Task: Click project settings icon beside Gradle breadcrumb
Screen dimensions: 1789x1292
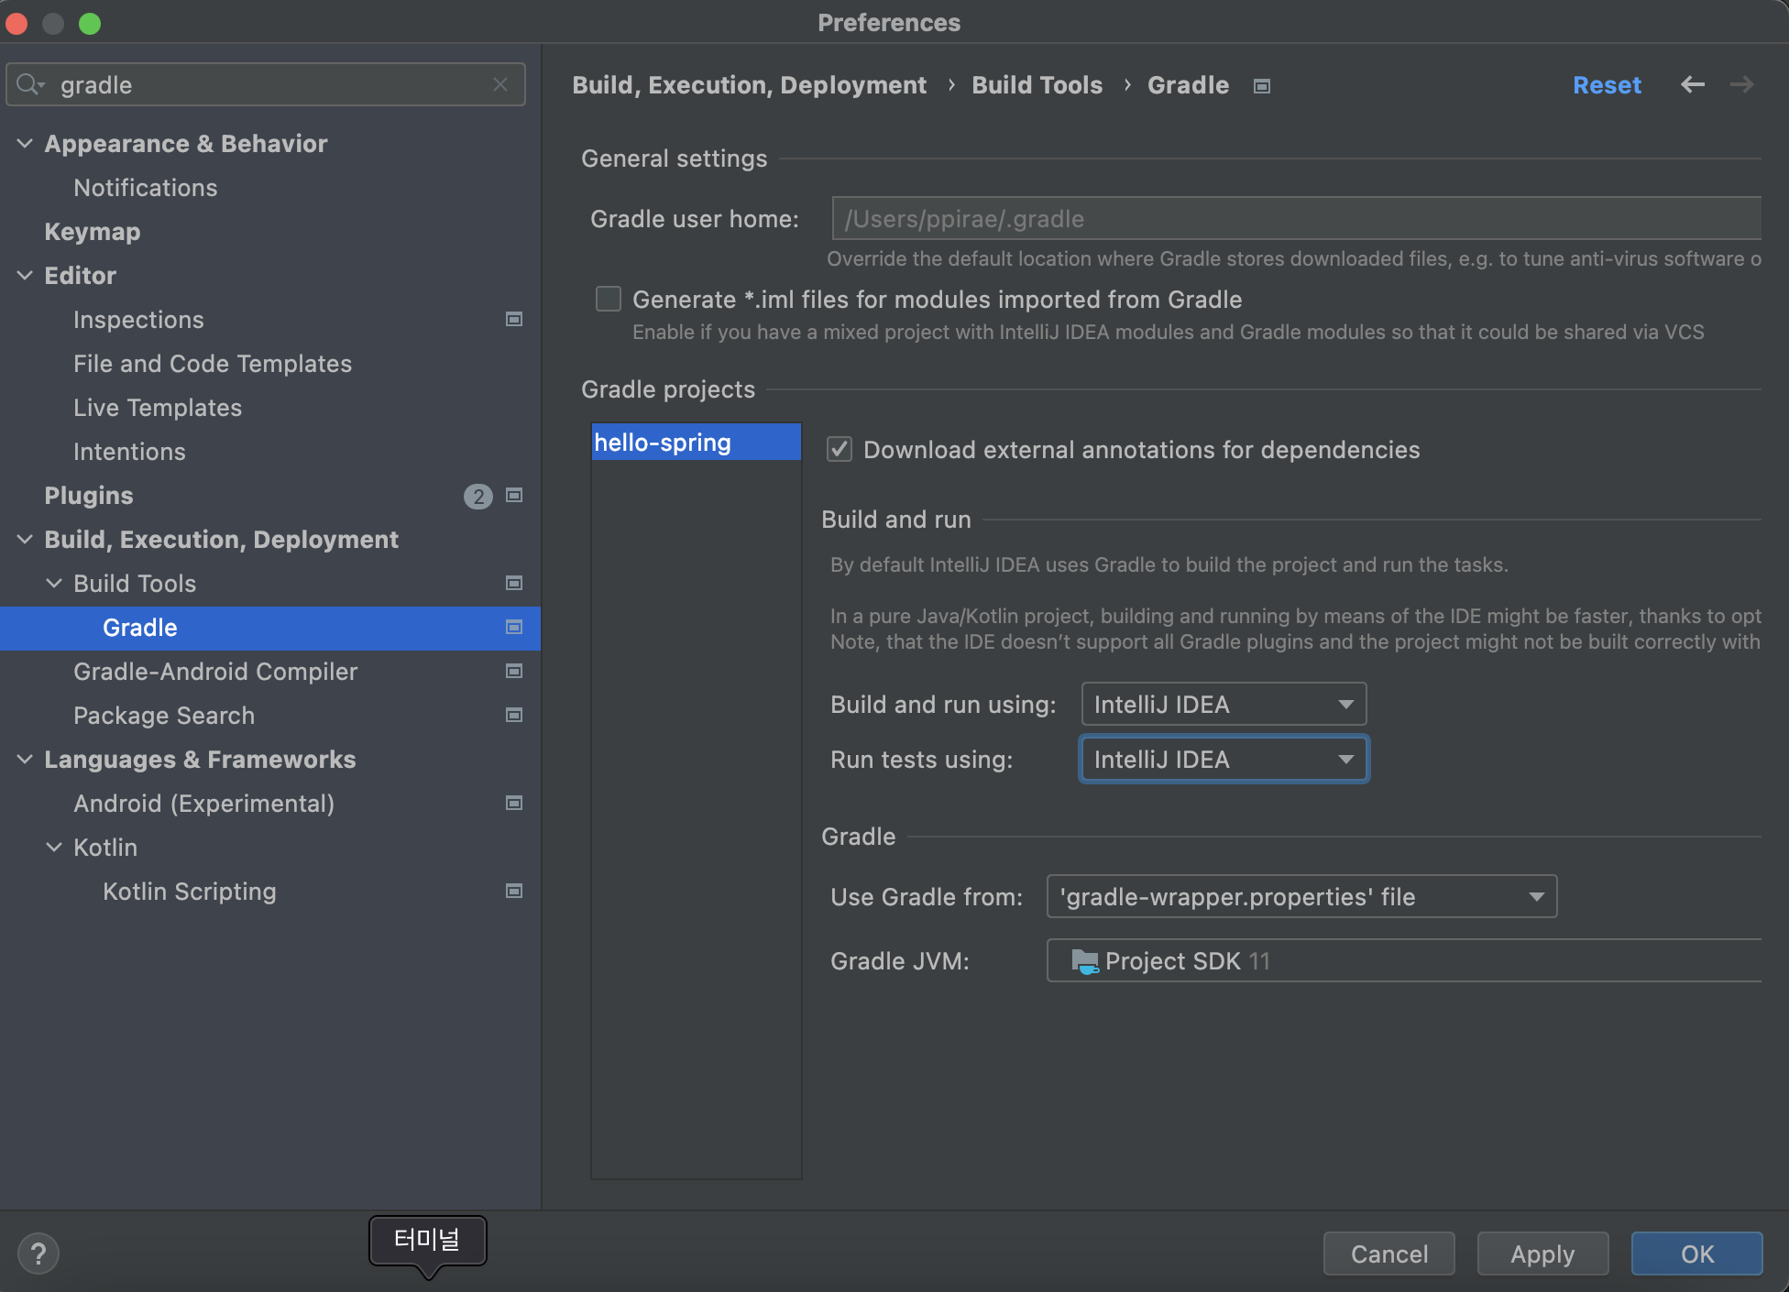Action: pyautogui.click(x=1262, y=86)
